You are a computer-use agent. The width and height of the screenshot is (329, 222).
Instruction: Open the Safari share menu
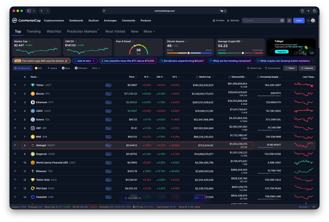coord(302,11)
